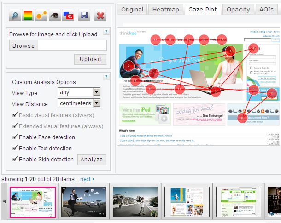The width and height of the screenshot is (281, 223).
Task: Click the gaze plot orange dots icon
Action: 41,16
